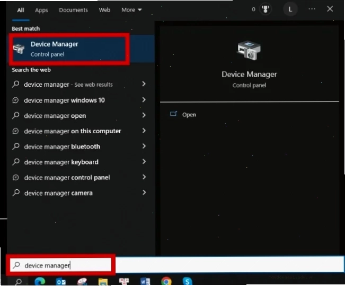Switch to the Web tab
The height and width of the screenshot is (286, 345).
(104, 10)
